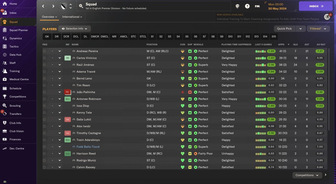The image size is (336, 184).
Task: Toggle picked status for Andreas Pereira
Action: click(x=44, y=51)
